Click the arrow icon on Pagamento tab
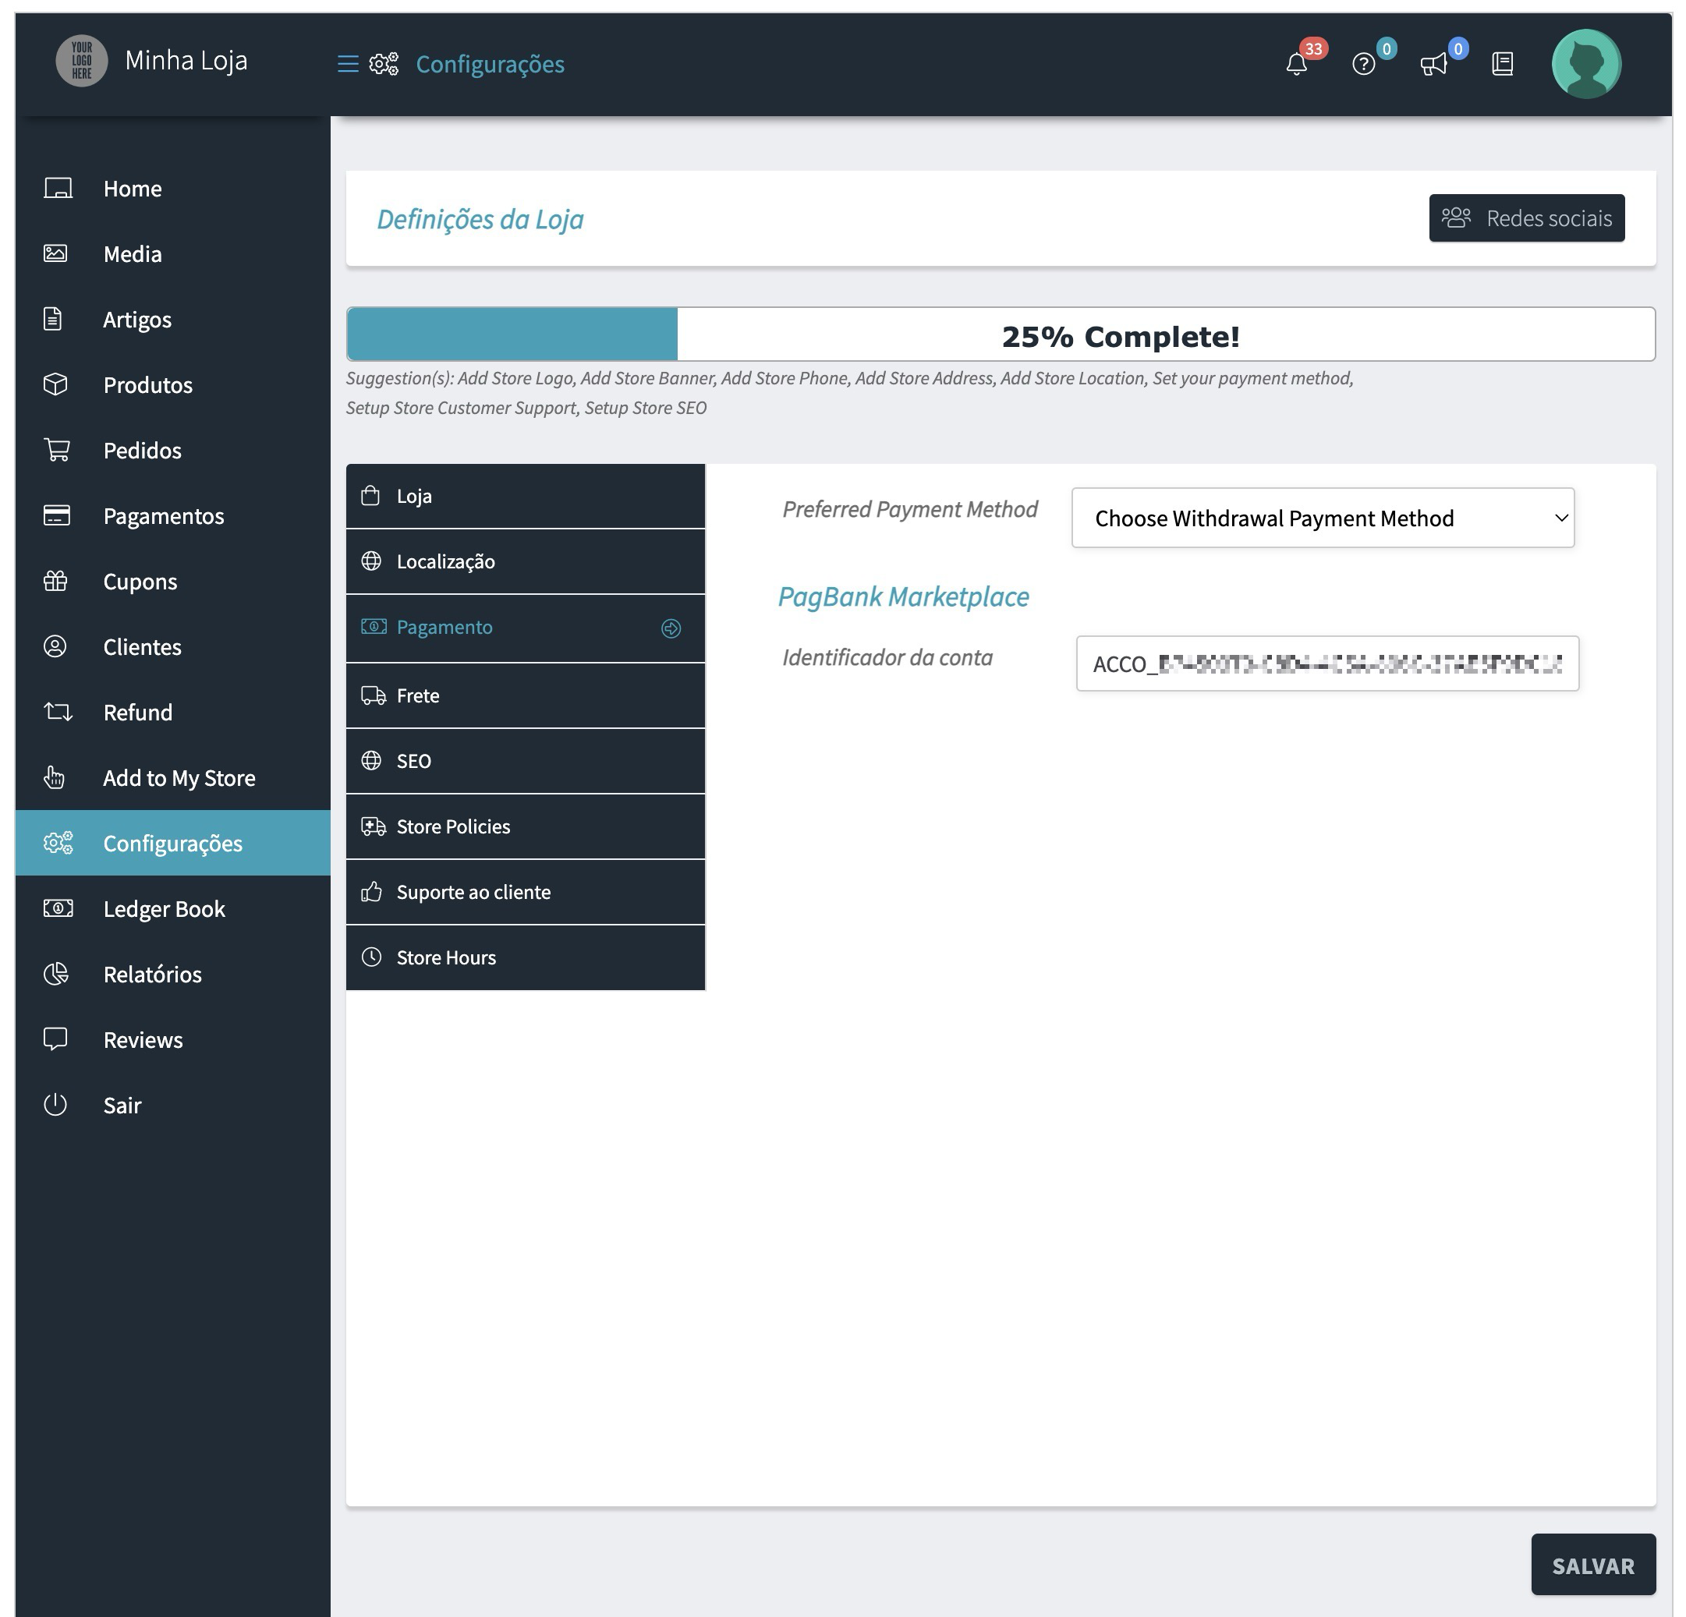The height and width of the screenshot is (1617, 1686). pyautogui.click(x=671, y=628)
